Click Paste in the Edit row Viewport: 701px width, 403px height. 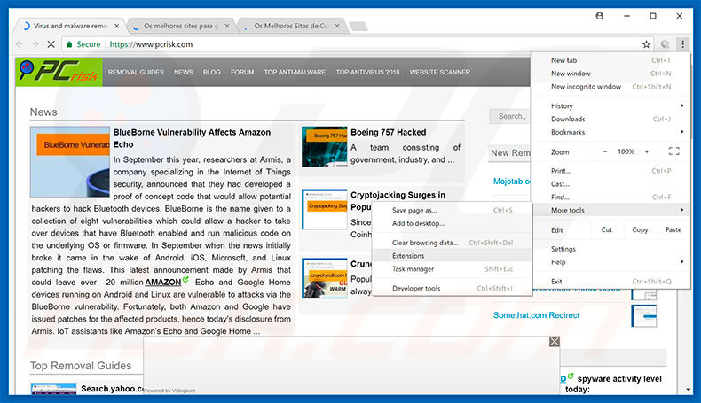pyautogui.click(x=673, y=229)
